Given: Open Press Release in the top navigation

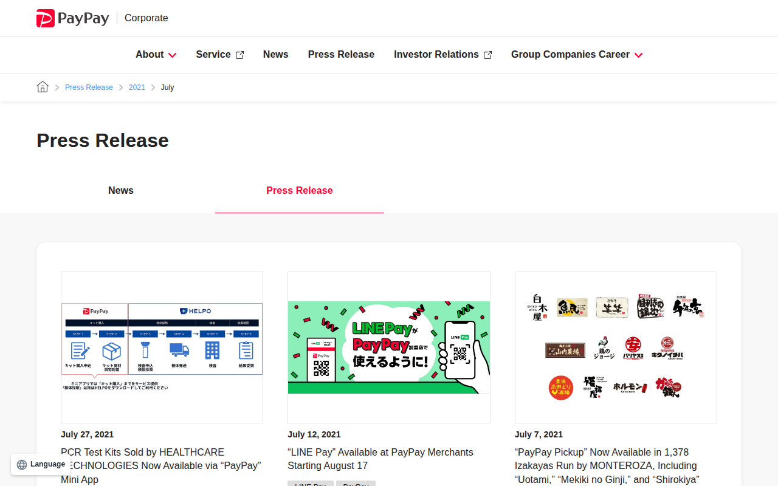Looking at the screenshot, I should coord(341,55).
